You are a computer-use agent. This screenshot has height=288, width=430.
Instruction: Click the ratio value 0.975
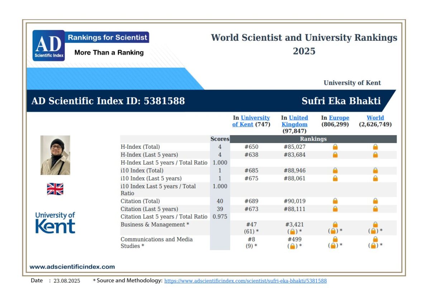(x=220, y=216)
